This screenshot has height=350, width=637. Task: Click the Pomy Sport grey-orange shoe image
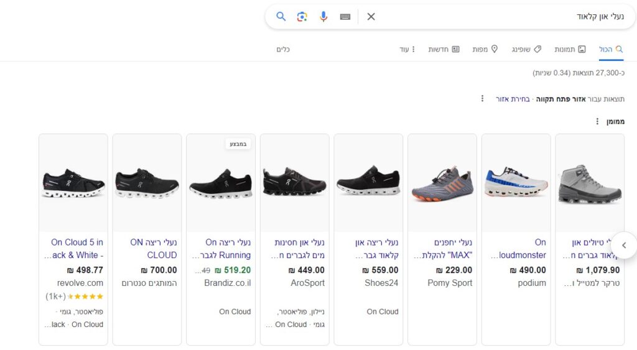[x=442, y=183]
